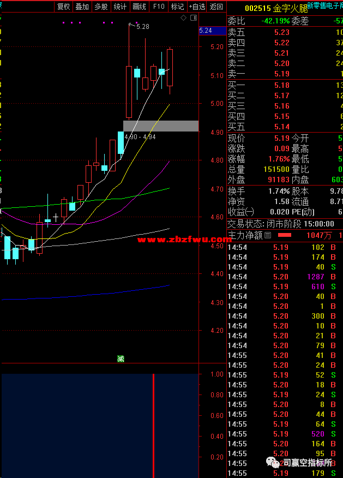343x478 pixels.
Task: Click the gray 4.90 - 4.94 gap zone
Action: [x=161, y=126]
